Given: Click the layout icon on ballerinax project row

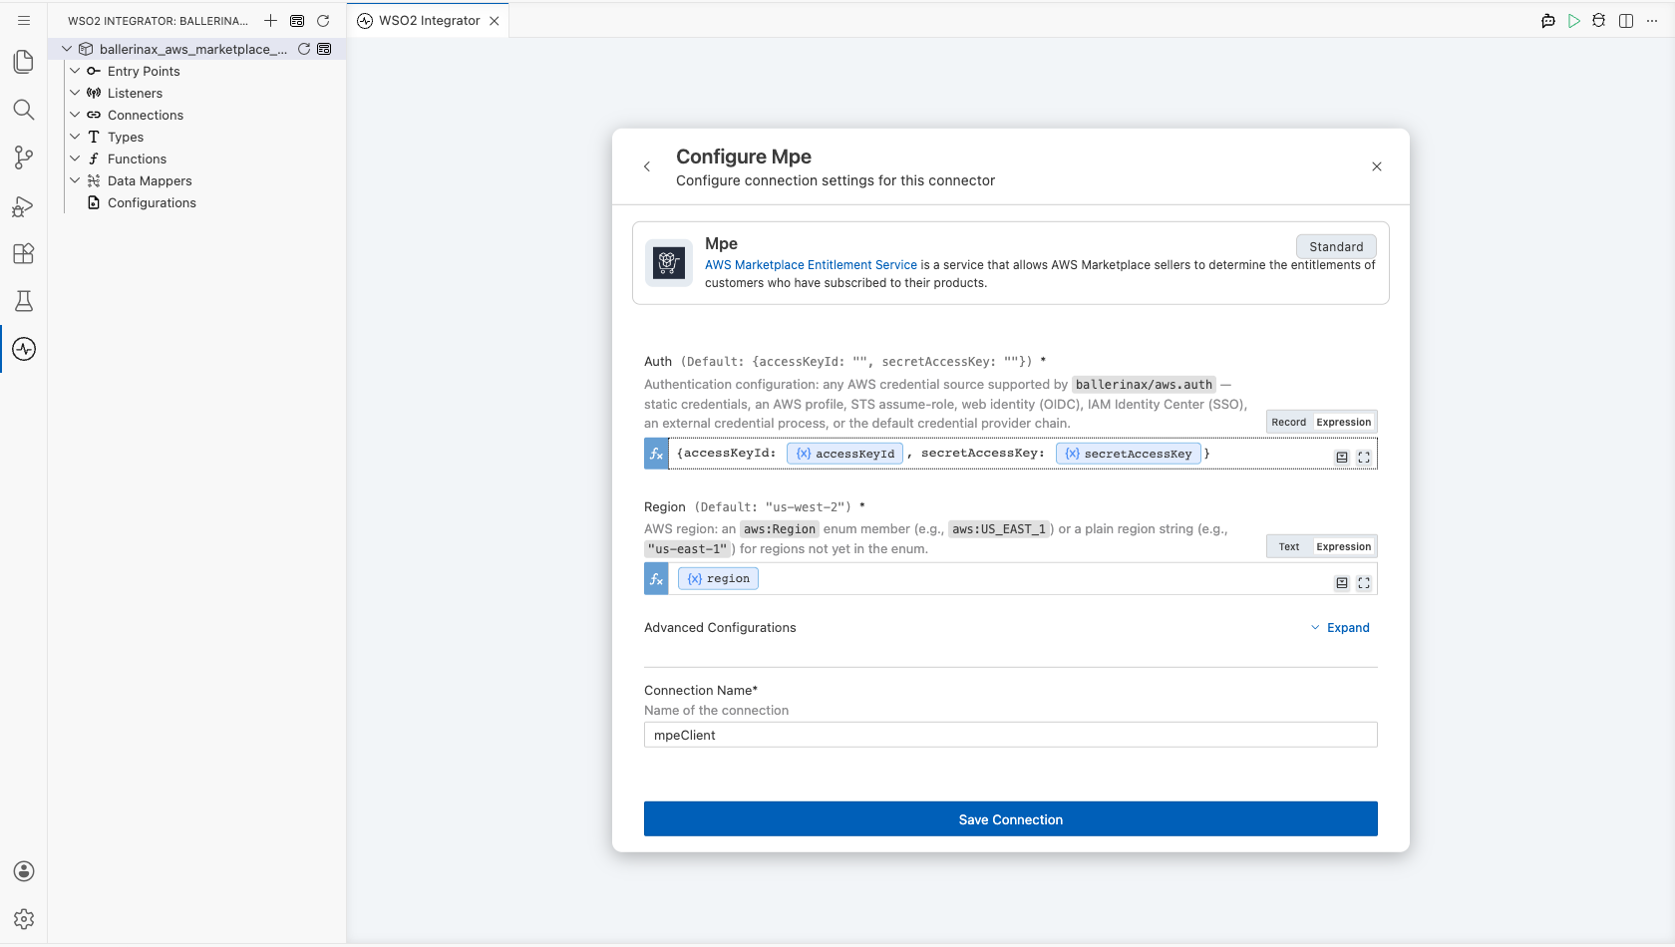Looking at the screenshot, I should (x=324, y=49).
